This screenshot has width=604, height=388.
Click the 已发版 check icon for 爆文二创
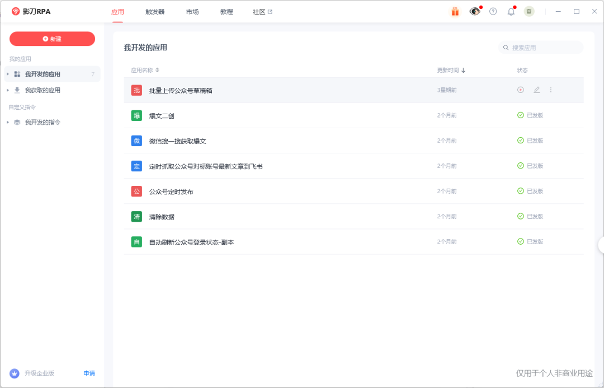(521, 115)
